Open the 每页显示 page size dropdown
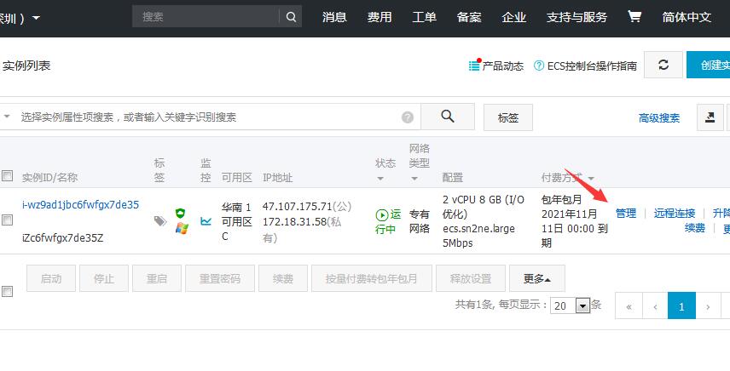This screenshot has height=371, width=730. coord(583,305)
